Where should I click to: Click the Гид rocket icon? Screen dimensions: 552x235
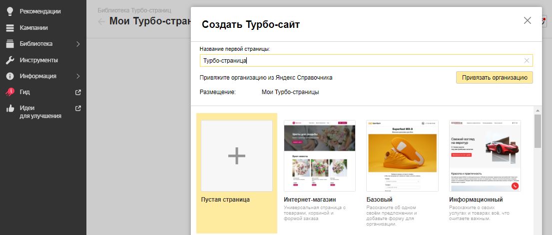(x=9, y=92)
